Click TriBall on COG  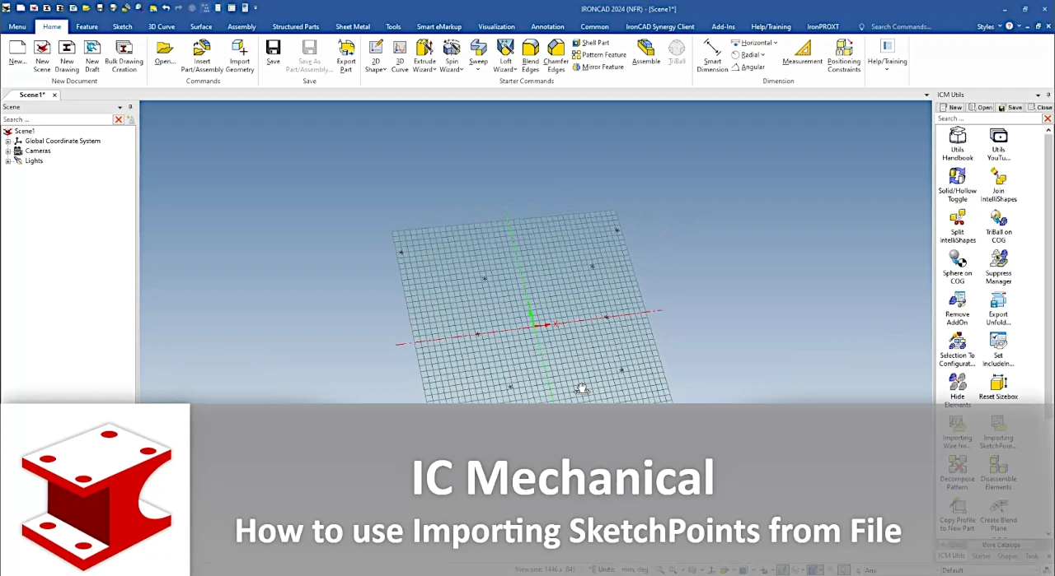coord(998,227)
